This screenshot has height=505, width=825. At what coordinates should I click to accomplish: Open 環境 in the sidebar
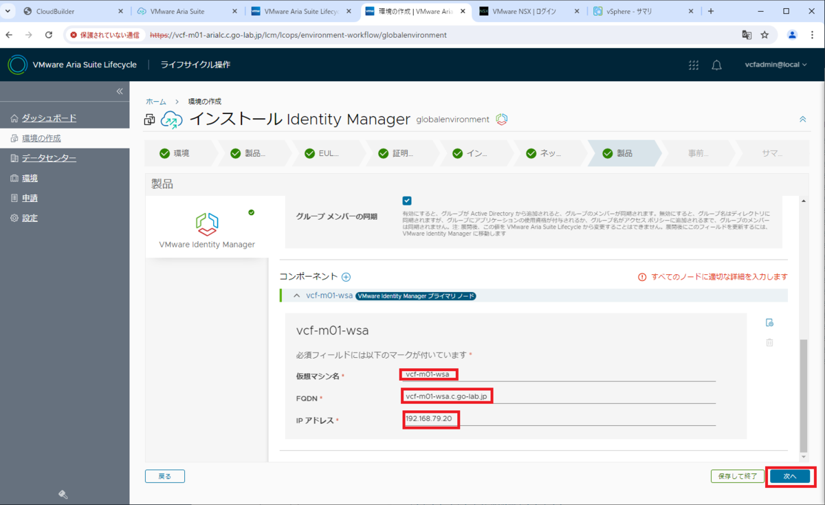[30, 178]
